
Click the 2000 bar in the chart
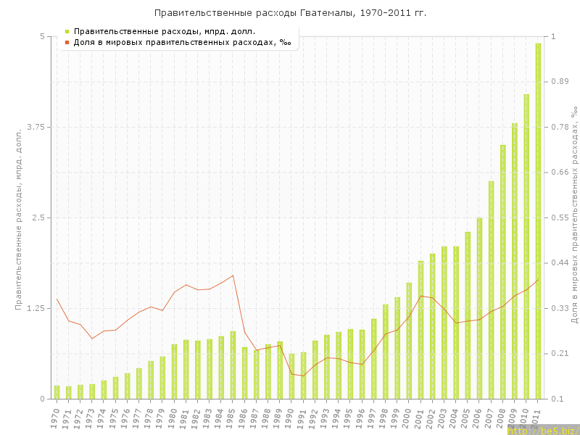coord(409,341)
